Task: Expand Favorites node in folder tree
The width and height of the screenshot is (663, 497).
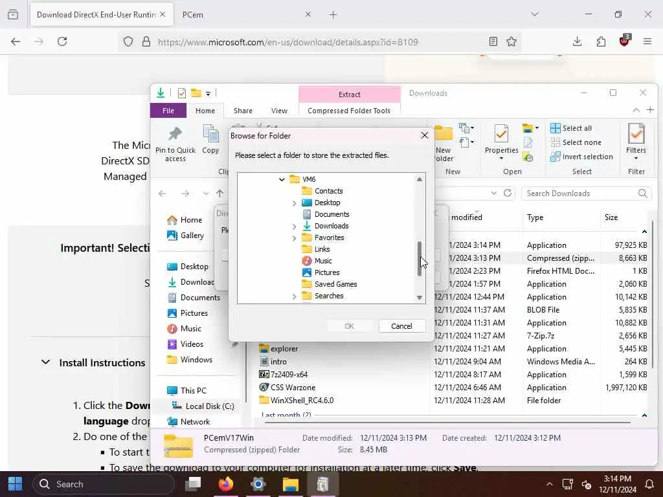Action: tap(295, 238)
